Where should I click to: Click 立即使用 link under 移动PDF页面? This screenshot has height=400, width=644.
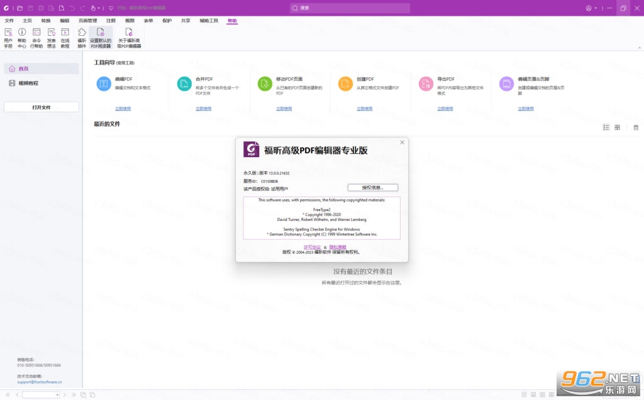coord(284,109)
